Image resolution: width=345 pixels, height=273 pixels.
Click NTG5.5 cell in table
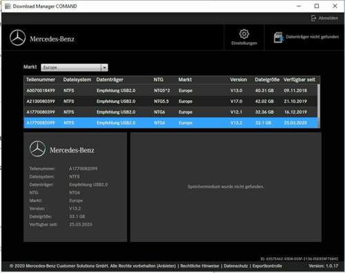coord(161,102)
